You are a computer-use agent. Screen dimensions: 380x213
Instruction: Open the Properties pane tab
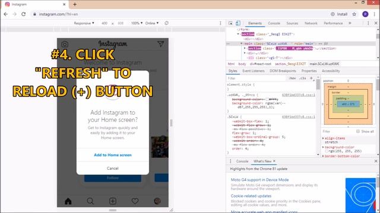pyautogui.click(x=309, y=71)
